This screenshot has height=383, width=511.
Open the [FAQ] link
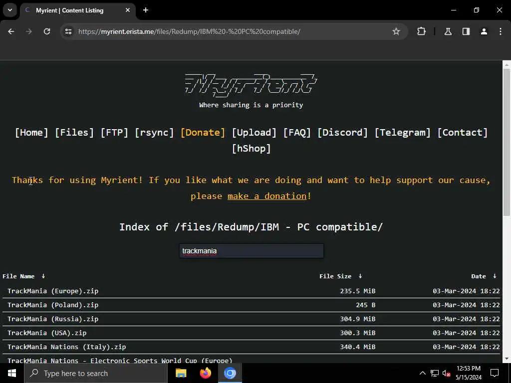pos(297,133)
